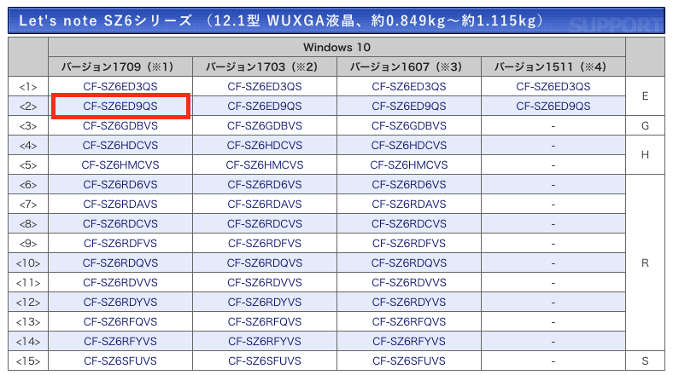Click the バージョン1703 (※2) column header
The width and height of the screenshot is (673, 375).
pos(265,66)
